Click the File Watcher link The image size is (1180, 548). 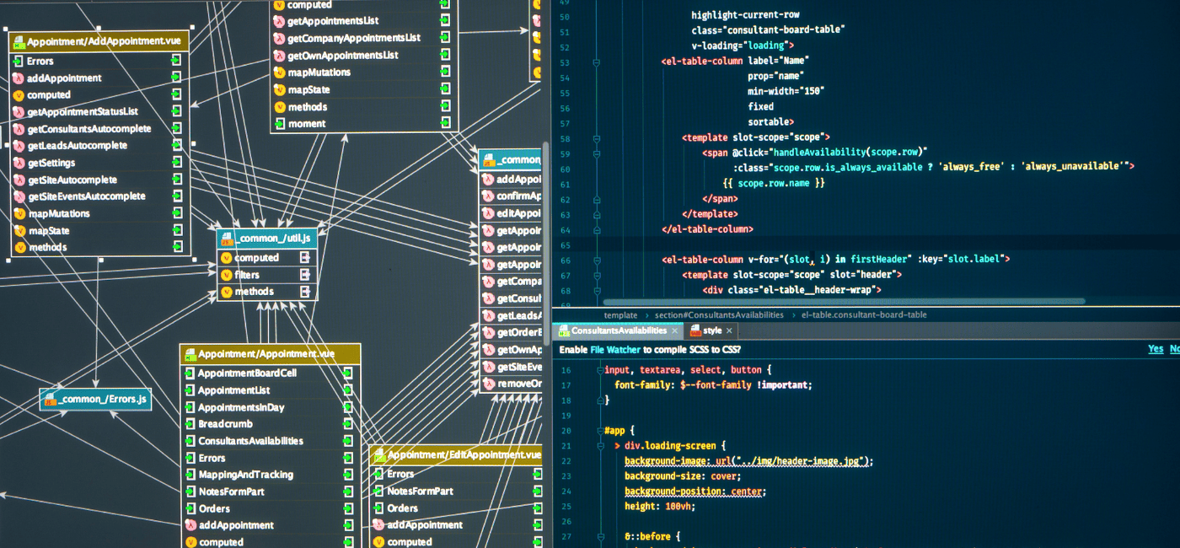coord(615,350)
